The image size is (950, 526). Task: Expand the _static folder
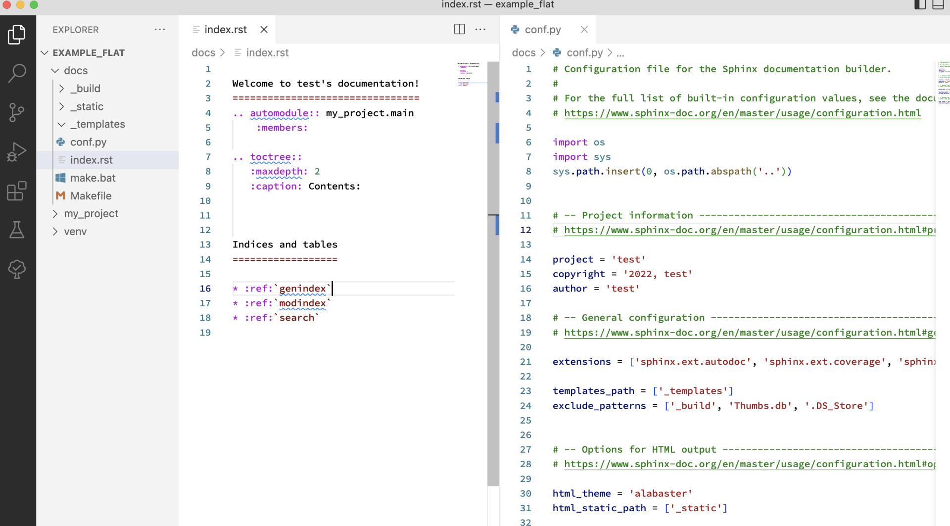(62, 106)
